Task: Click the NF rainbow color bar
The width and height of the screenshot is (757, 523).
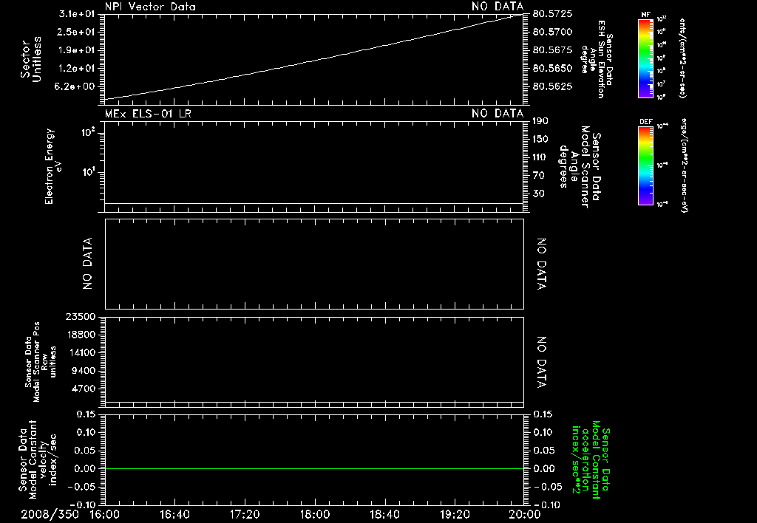Action: tap(645, 58)
